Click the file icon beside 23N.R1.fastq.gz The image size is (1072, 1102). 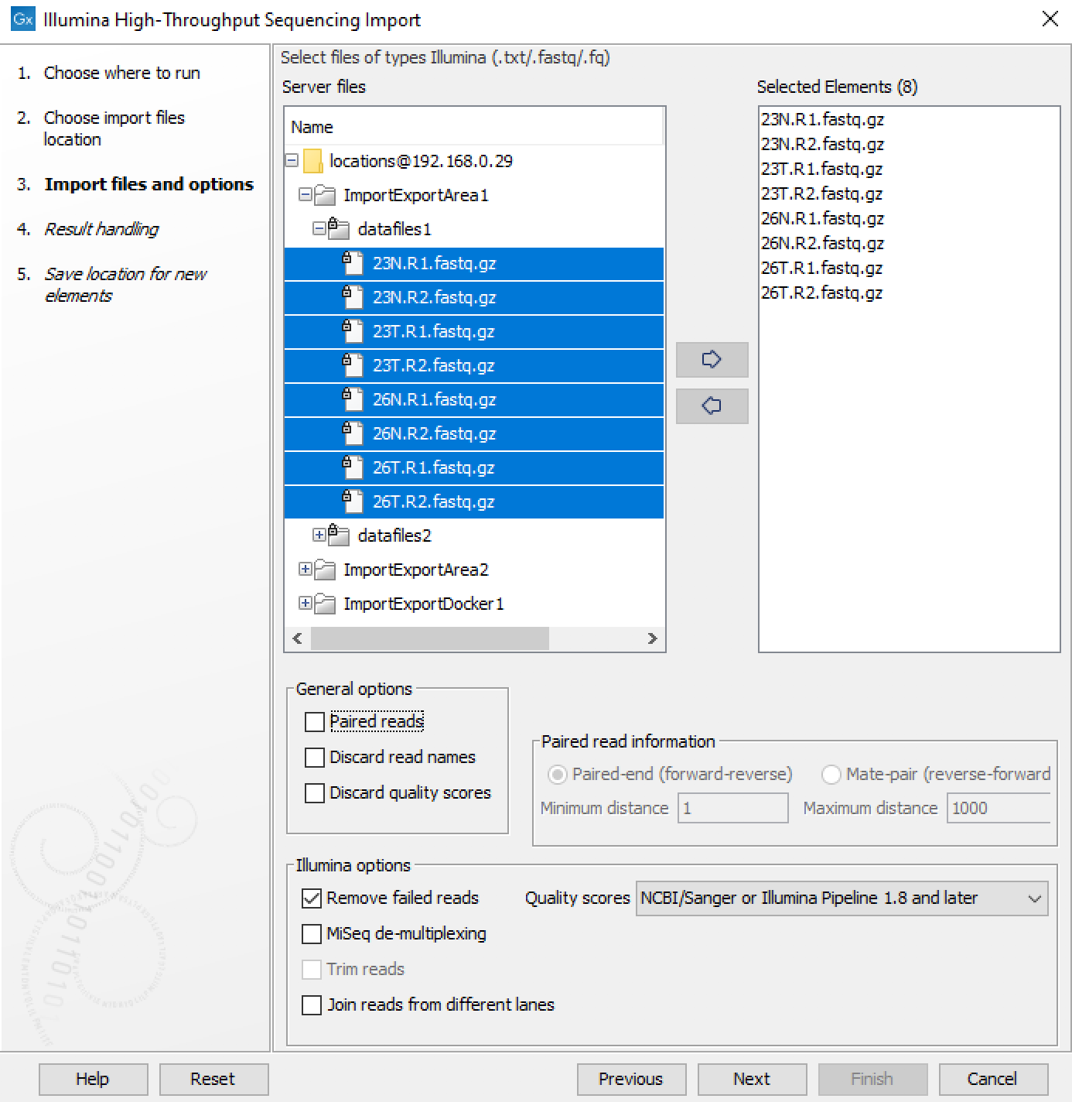tap(353, 263)
